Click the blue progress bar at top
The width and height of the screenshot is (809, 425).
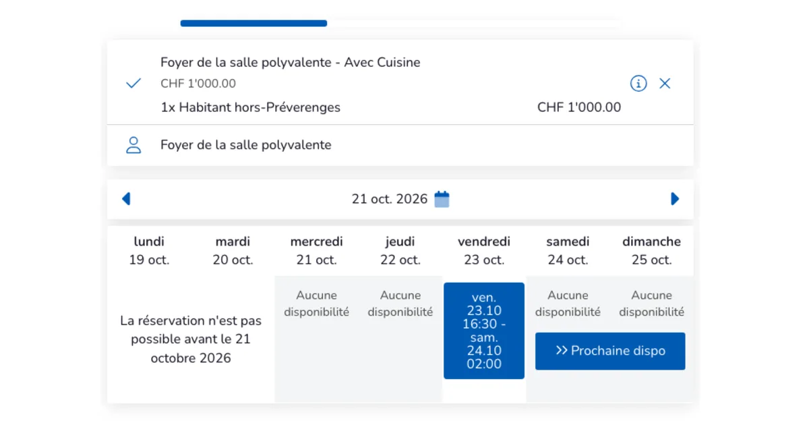pyautogui.click(x=253, y=24)
